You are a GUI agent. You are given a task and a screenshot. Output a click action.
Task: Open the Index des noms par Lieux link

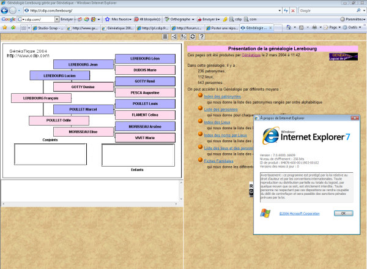click(225, 135)
